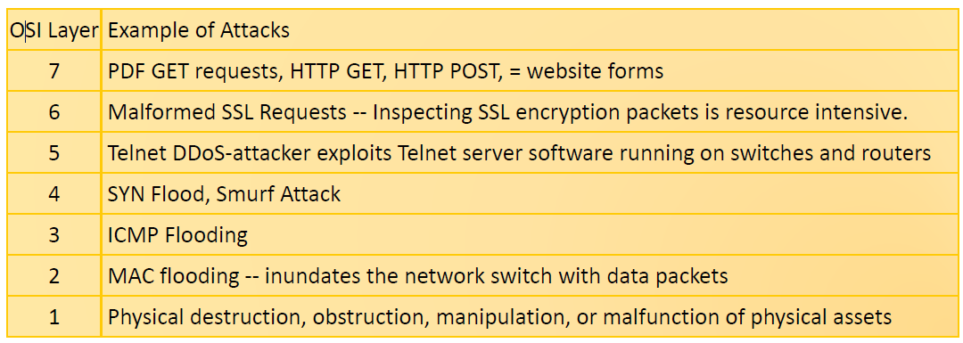
Task: Select the Malformed SSL Requests cell
Action: point(528,112)
